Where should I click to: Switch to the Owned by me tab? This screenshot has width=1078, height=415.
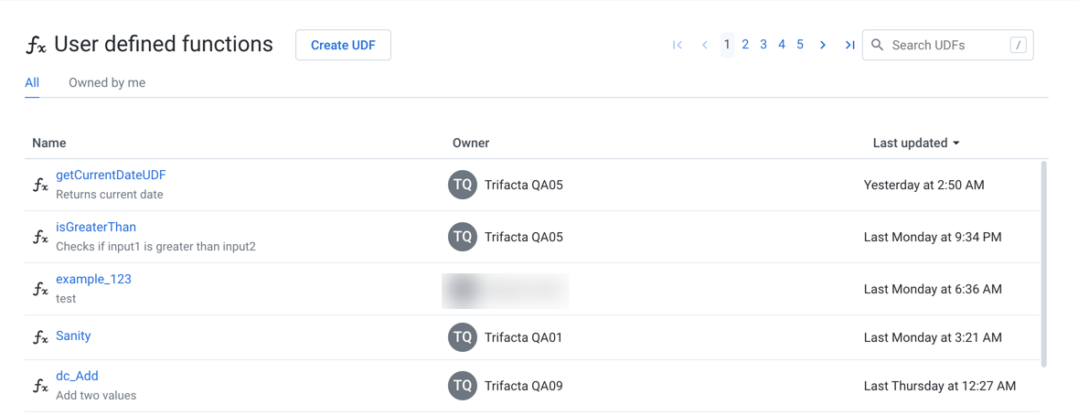coord(107,82)
